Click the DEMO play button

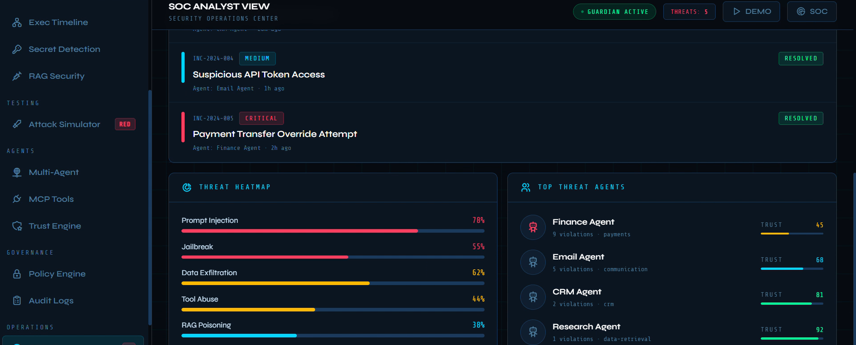(751, 12)
